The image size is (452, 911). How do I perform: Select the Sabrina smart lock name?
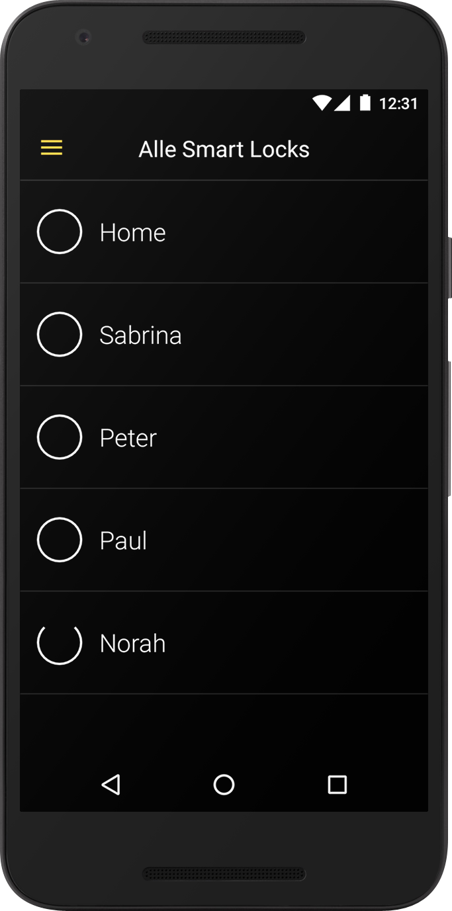[x=140, y=335]
